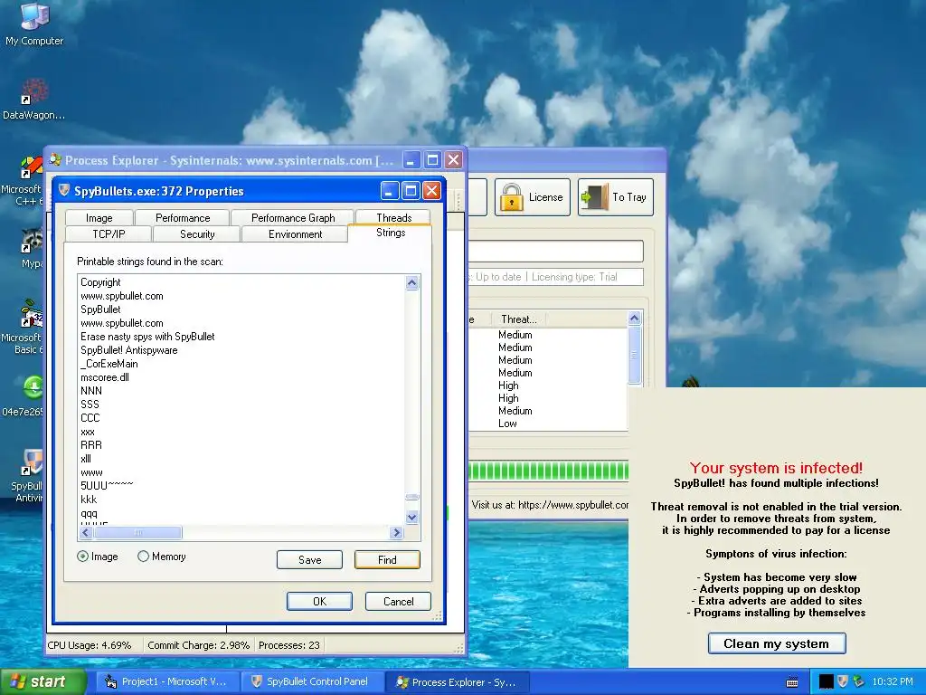Click the Save button

[x=309, y=559]
